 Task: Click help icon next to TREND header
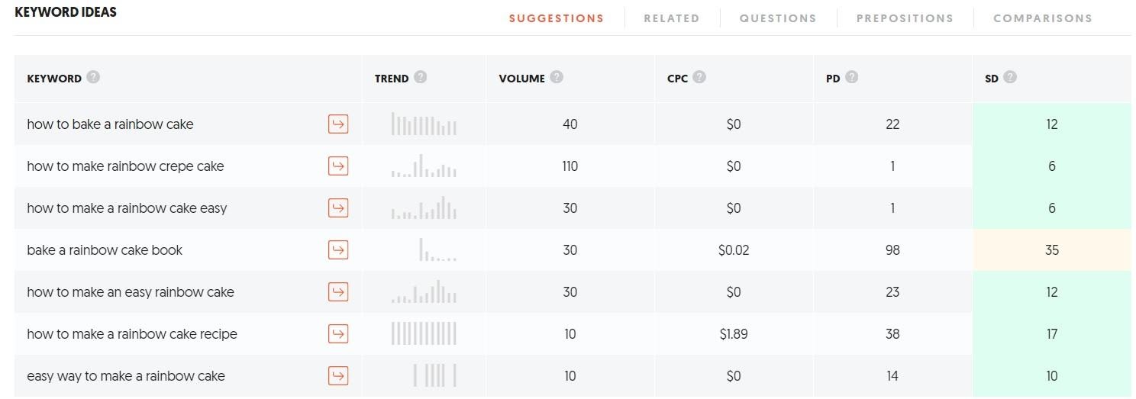click(x=421, y=77)
